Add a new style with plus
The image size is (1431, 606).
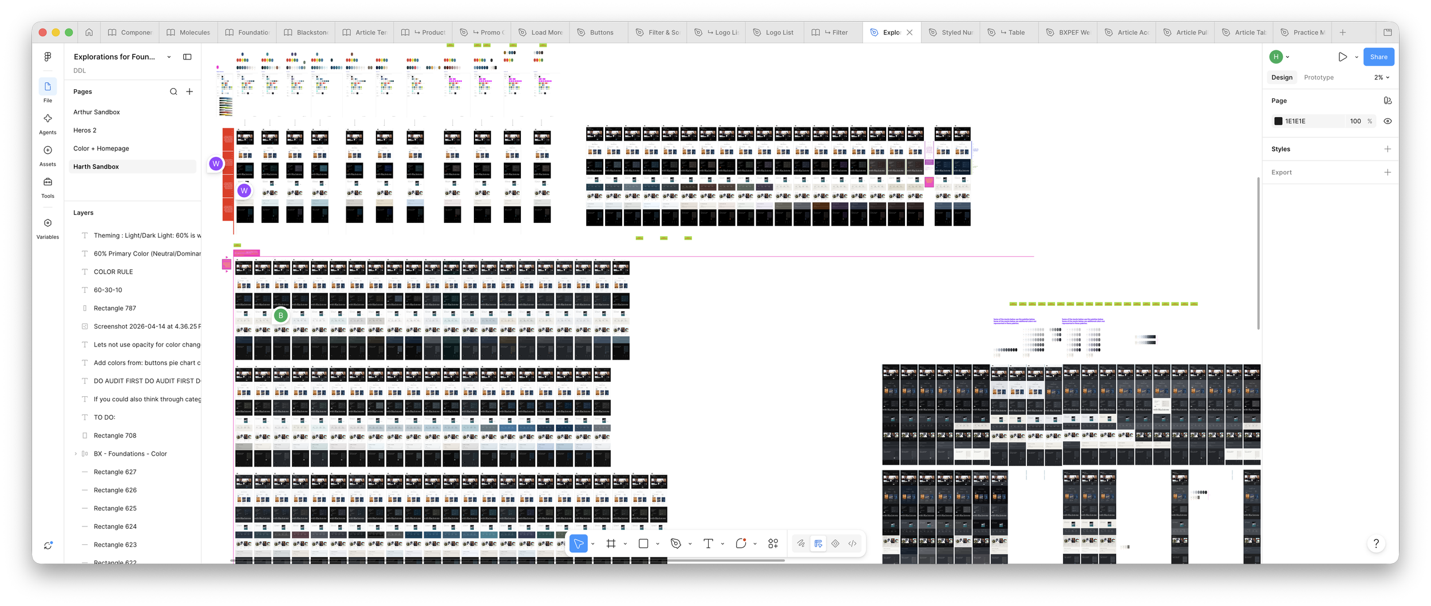pos(1387,149)
